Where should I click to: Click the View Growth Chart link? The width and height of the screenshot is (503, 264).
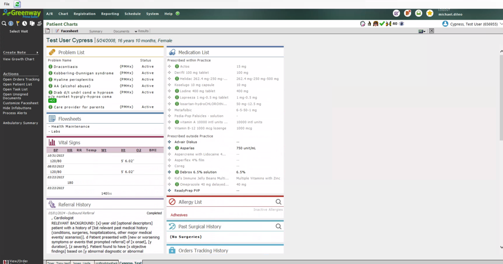coord(19,59)
